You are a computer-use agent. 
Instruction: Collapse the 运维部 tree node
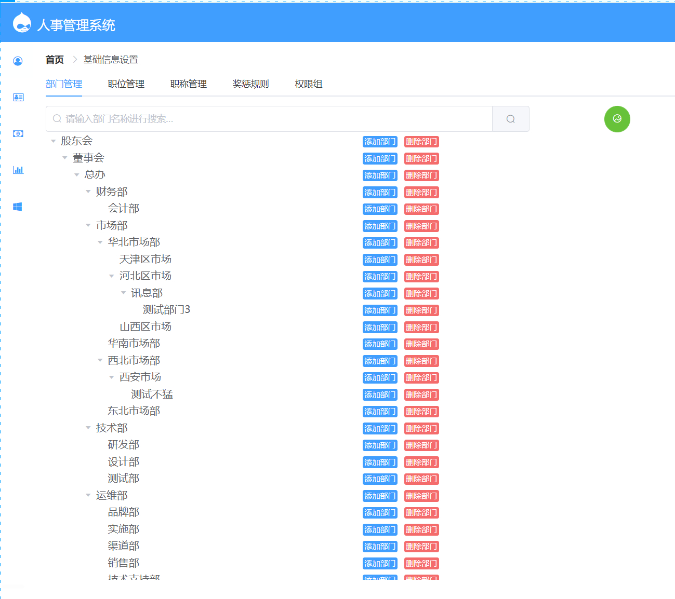[x=88, y=495]
